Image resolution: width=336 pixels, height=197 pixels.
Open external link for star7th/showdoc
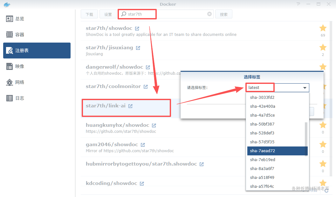click(x=137, y=28)
